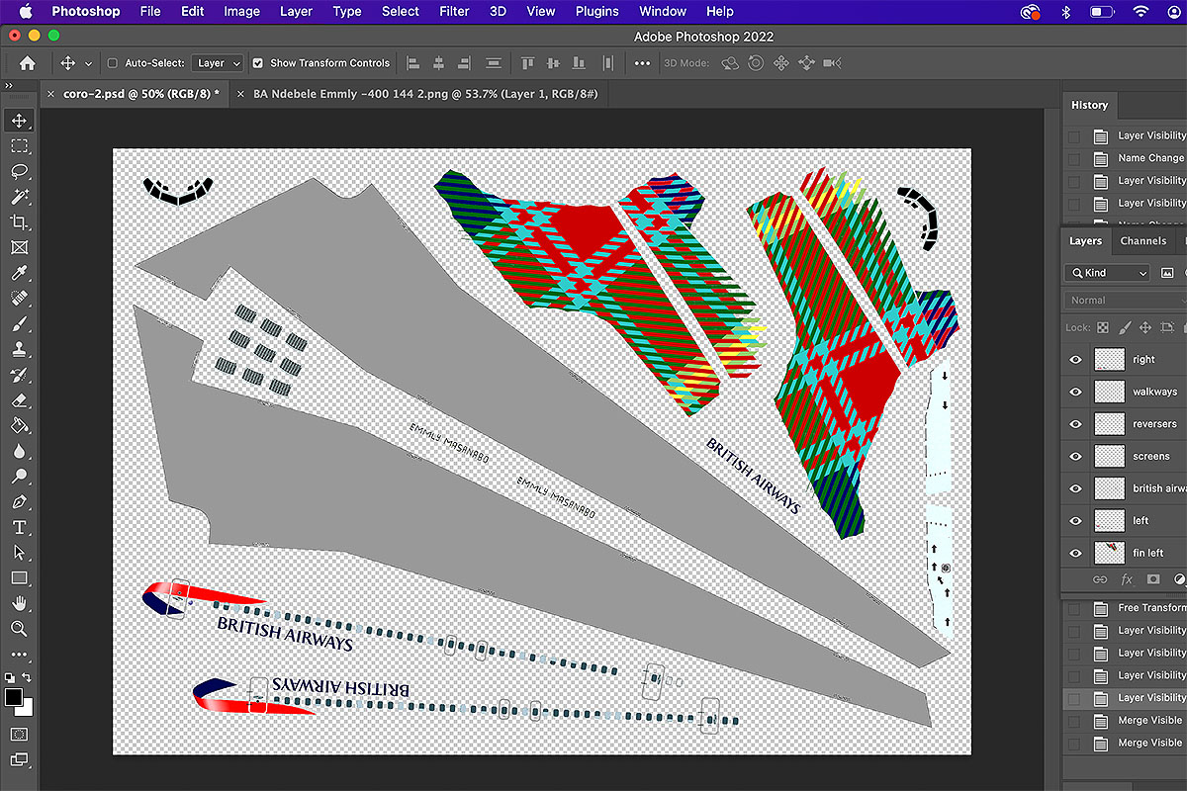Click the foreground color swatch
This screenshot has width=1187, height=791.
tap(13, 697)
